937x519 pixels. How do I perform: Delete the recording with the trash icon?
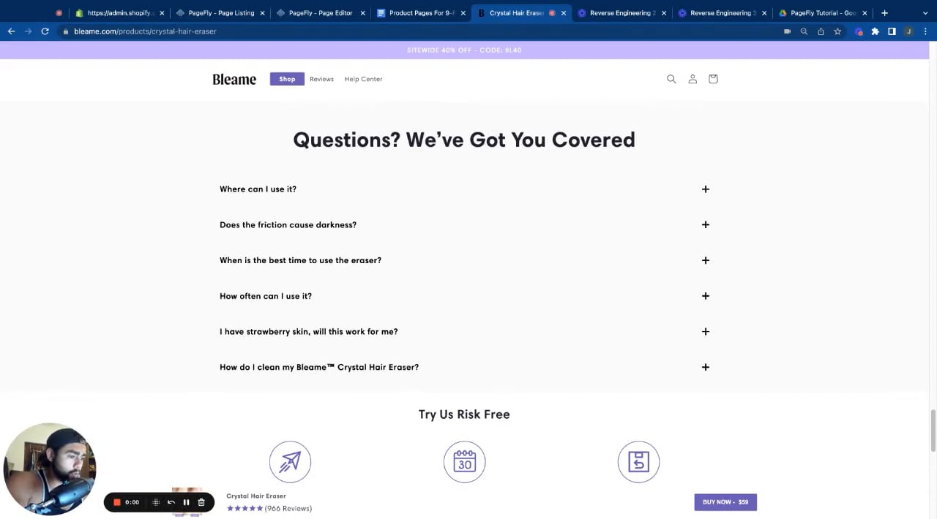[x=201, y=502]
